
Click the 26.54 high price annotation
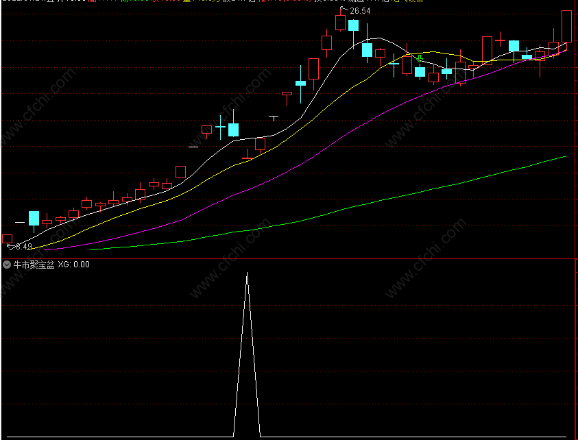point(360,11)
